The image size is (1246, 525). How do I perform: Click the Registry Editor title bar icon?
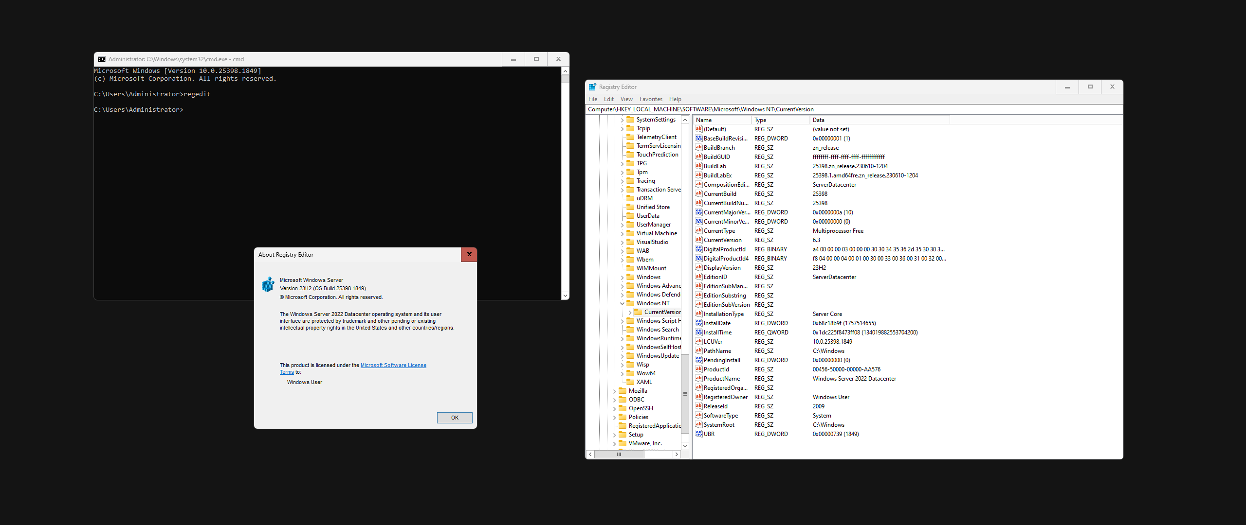pos(592,87)
